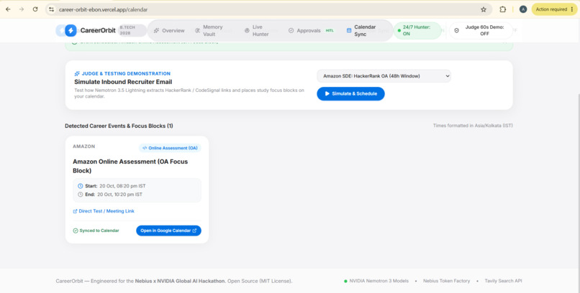This screenshot has width=580, height=293.
Task: Click the Simulate & Schedule button
Action: [350, 94]
